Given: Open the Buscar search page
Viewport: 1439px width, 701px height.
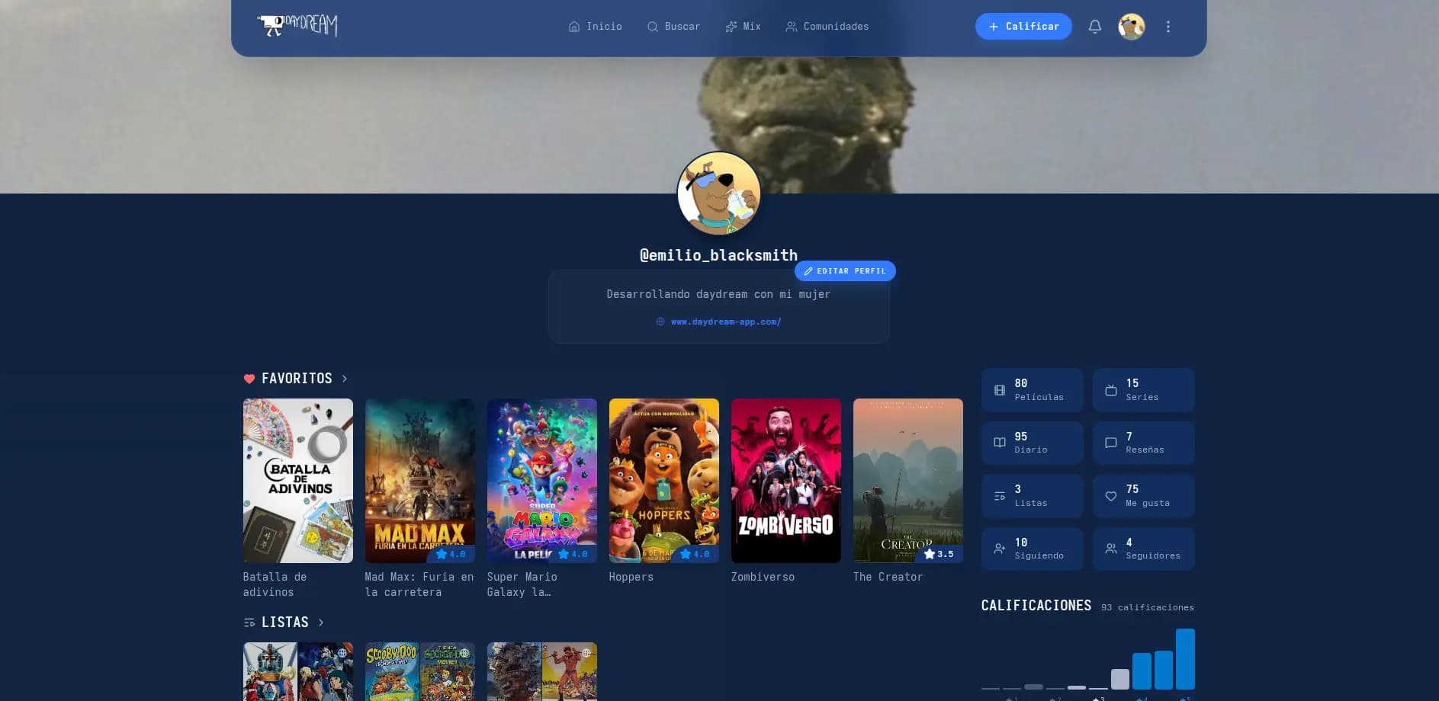Looking at the screenshot, I should coord(673,27).
